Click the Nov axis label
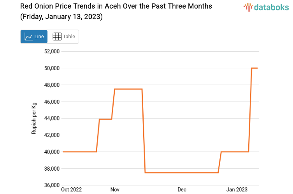293x194 pixels. [115, 190]
